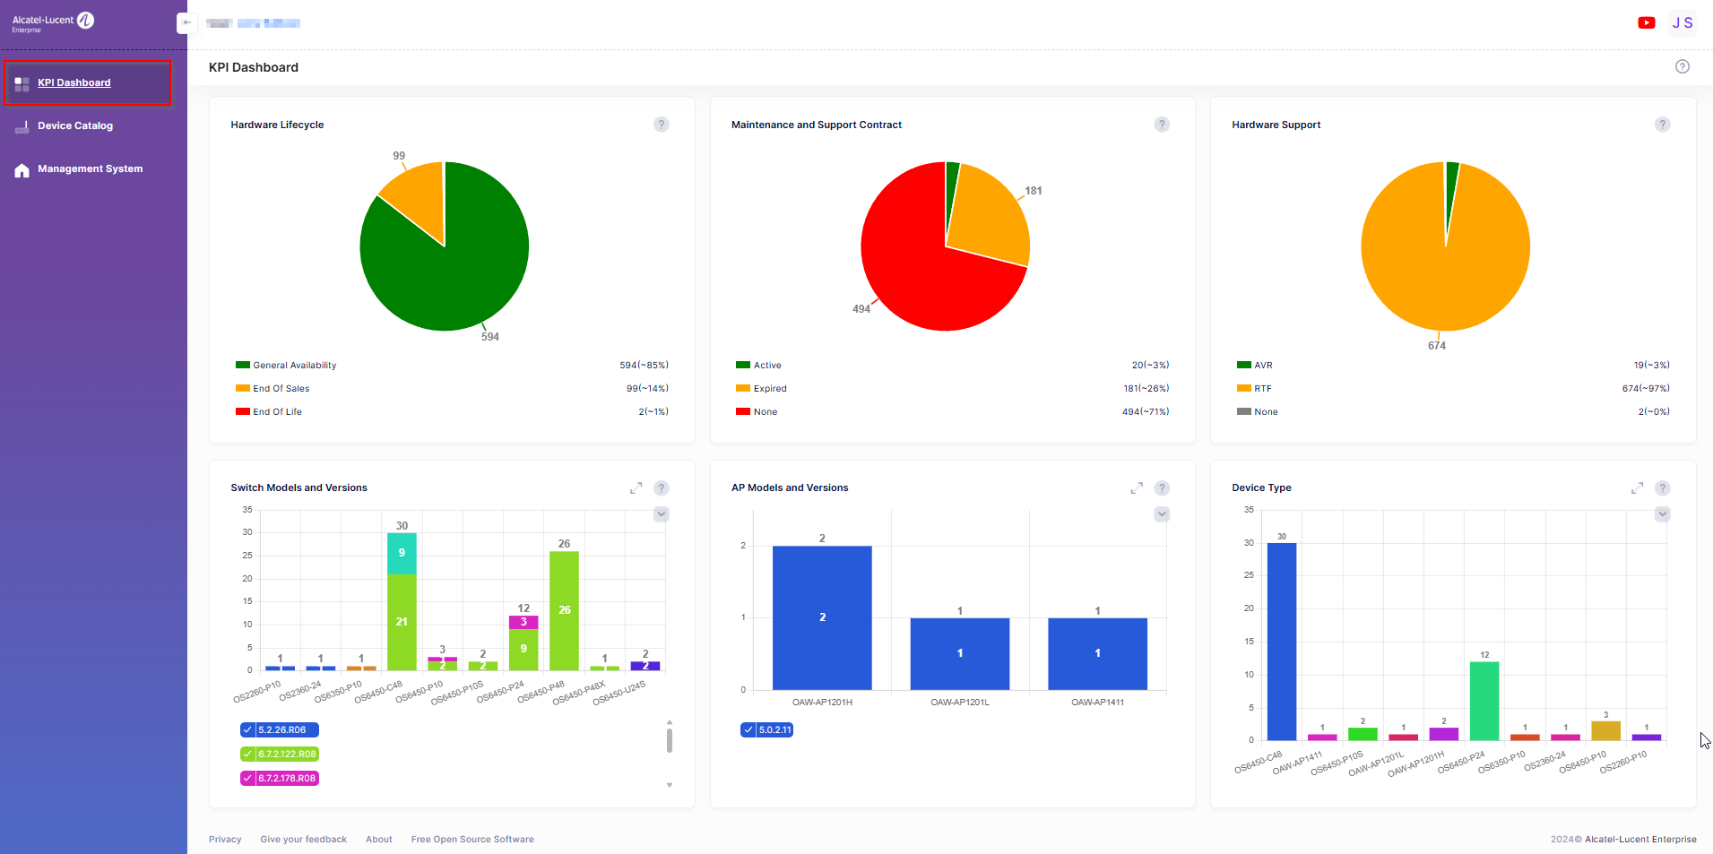The image size is (1713, 854).
Task: Toggle the 5.2.26.R06 version checkbox
Action: click(248, 730)
